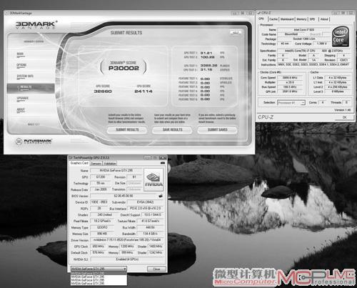The image size is (357, 288).
Task: Expand Processor selection dropdown in CPU-Z
Action: click(303, 103)
